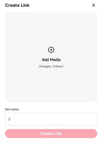The image size is (101, 141).
Task: Click the dollar sign in price field
Action: 9,119
